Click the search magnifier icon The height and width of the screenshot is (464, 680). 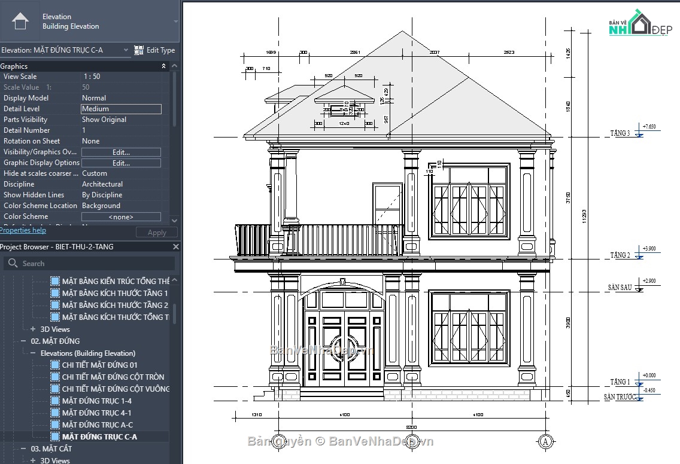[13, 263]
